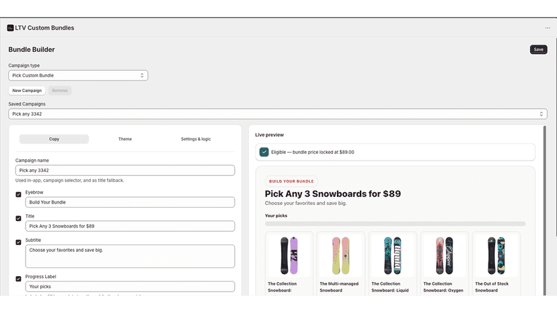The image size is (557, 313).
Task: Click the disabled Remove button
Action: (x=60, y=91)
